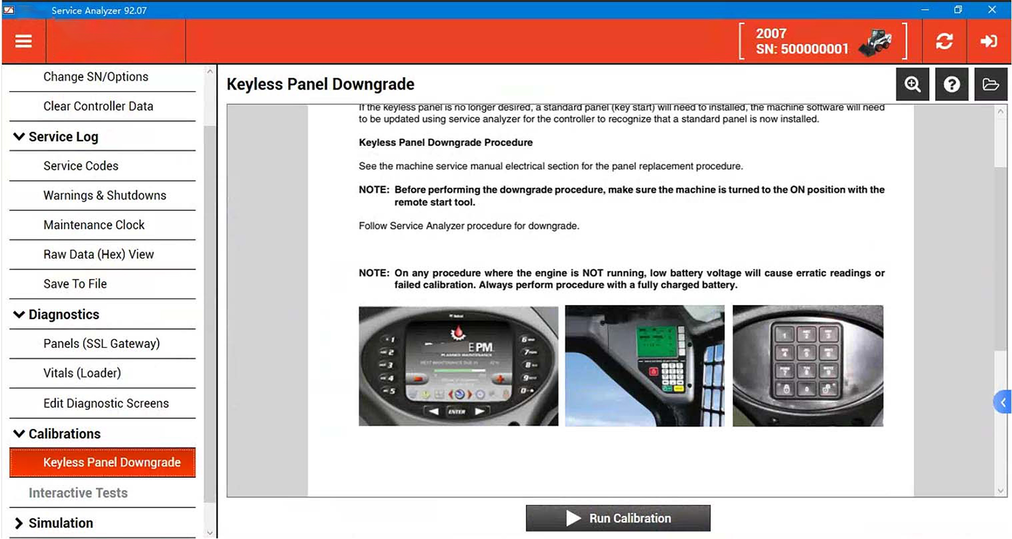Select Save To File
Viewport: 1012px width, 539px height.
[x=102, y=284]
